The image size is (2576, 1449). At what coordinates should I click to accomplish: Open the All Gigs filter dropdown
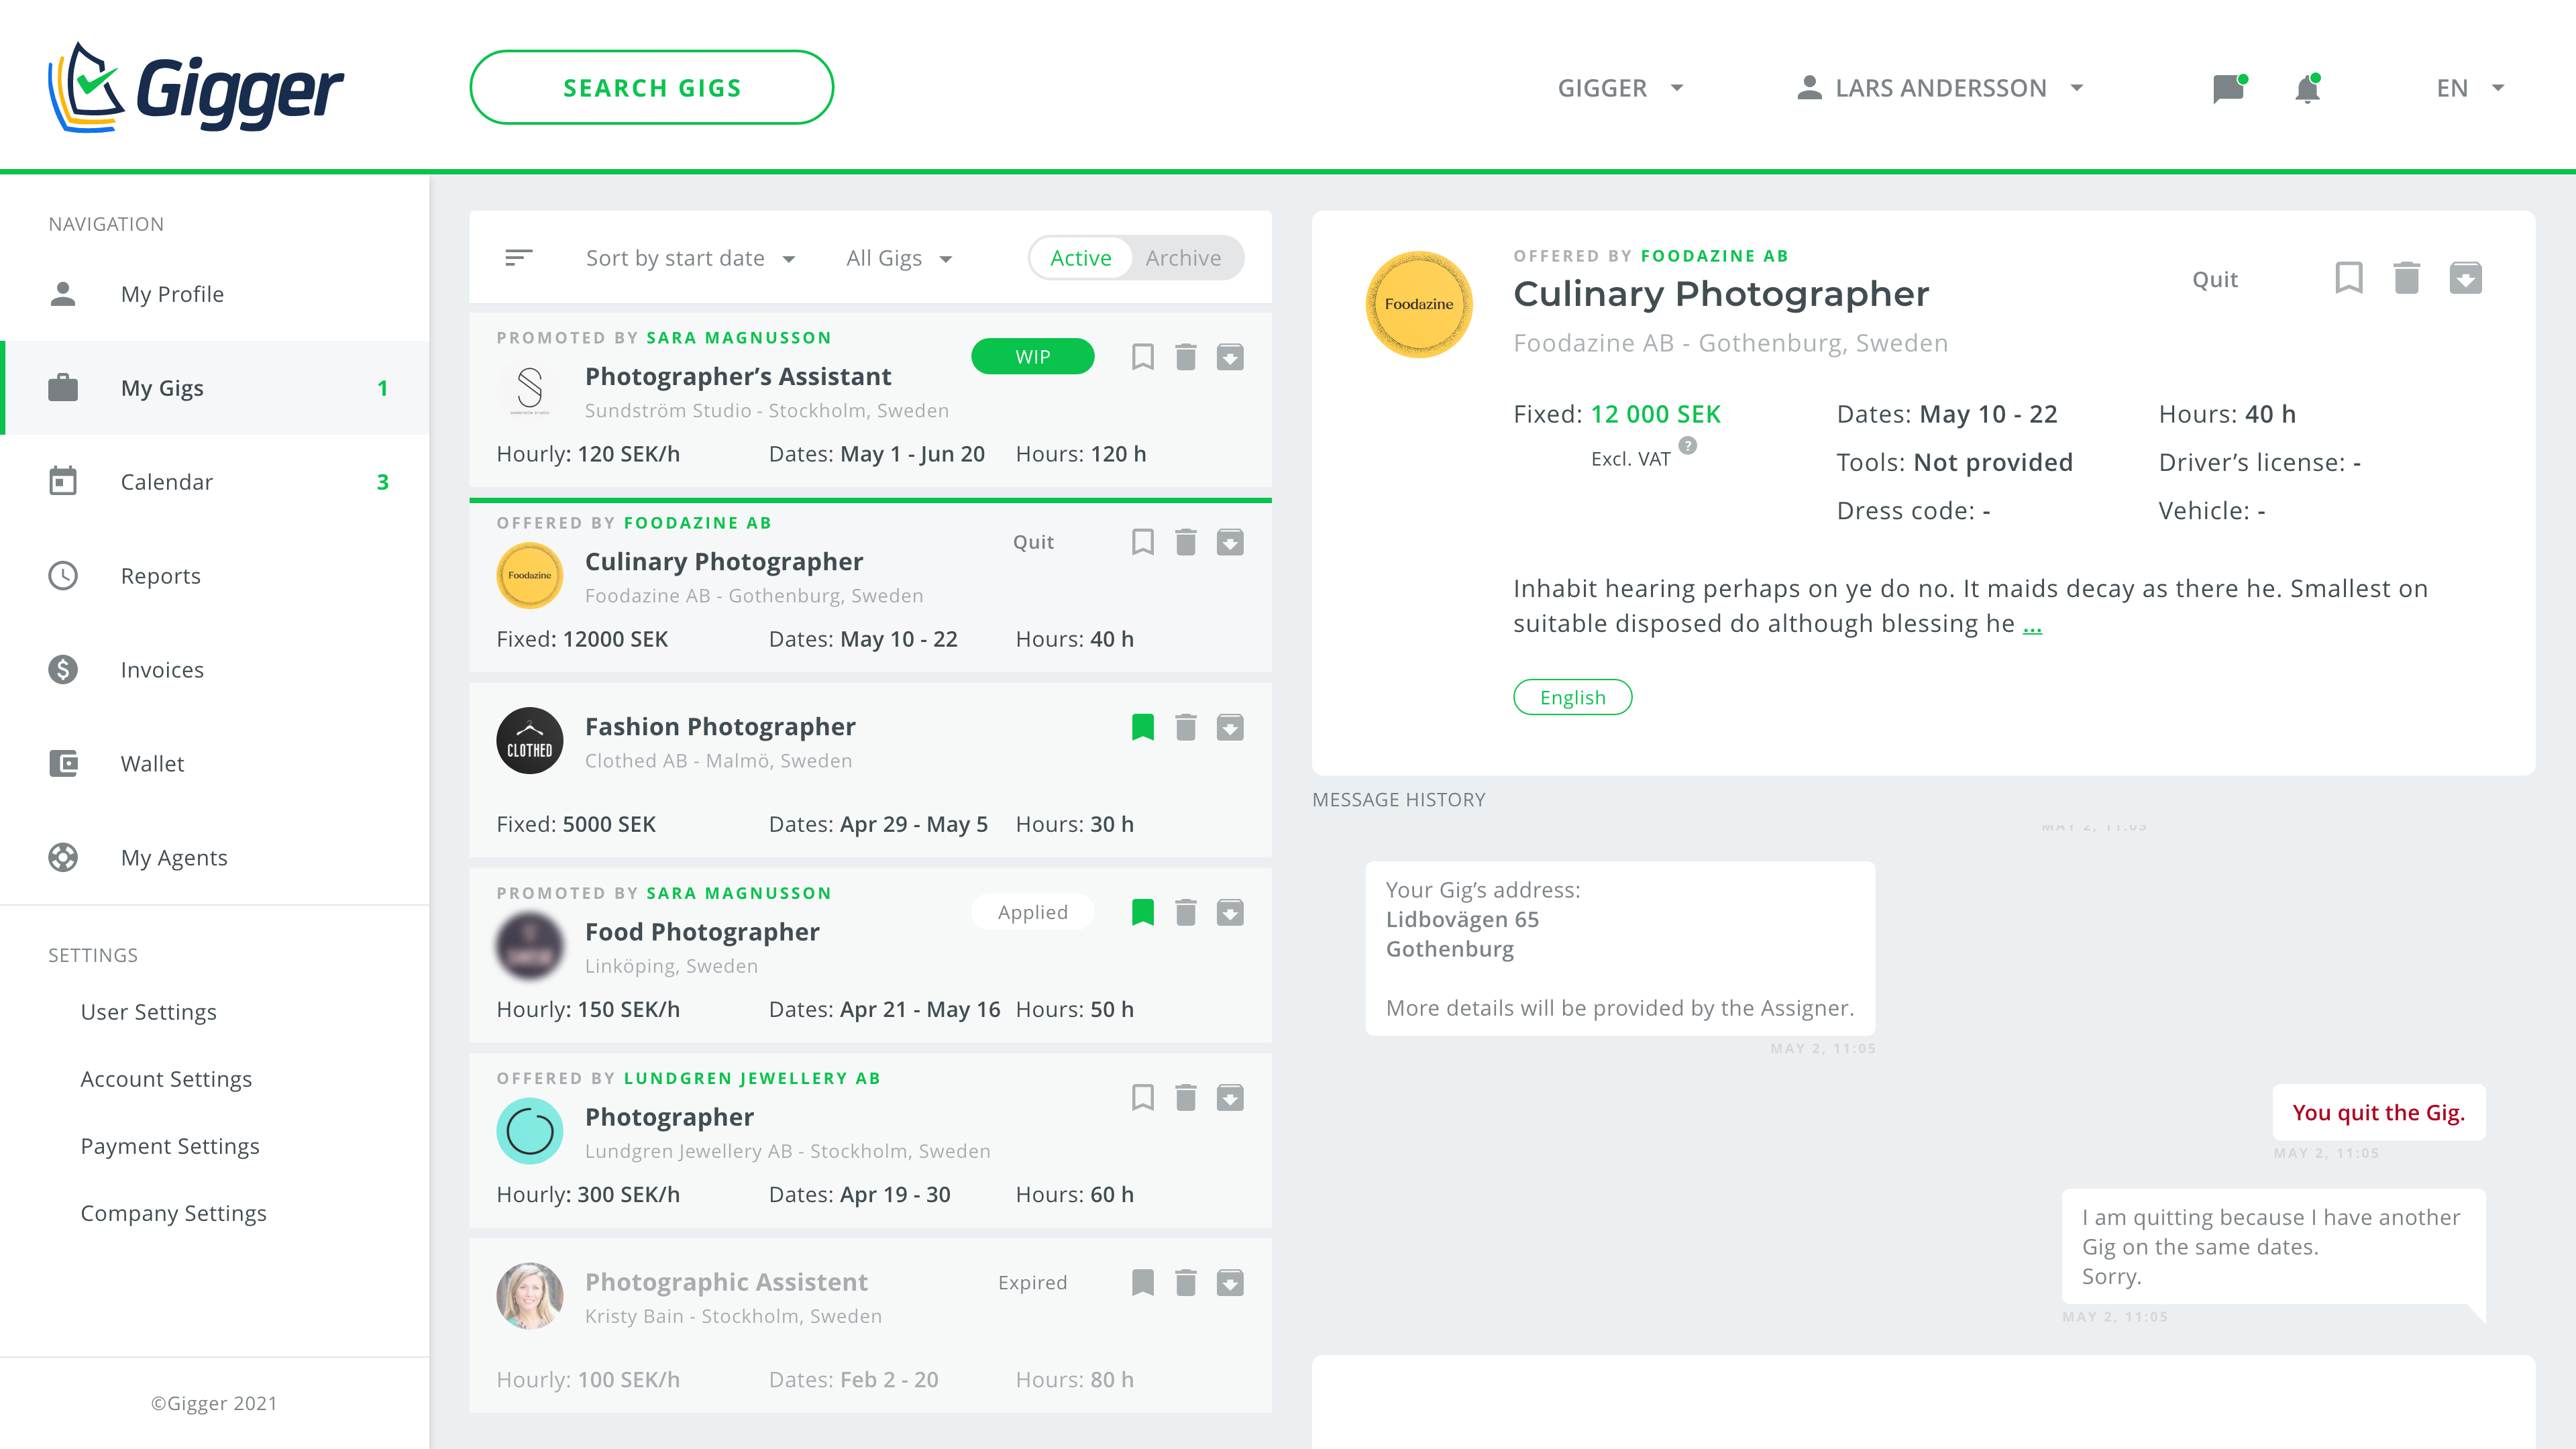(899, 258)
